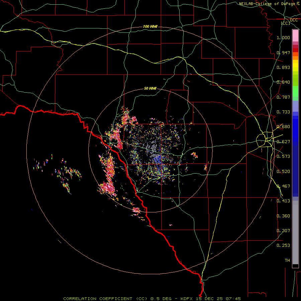
Task: Click the pink color band at legend top
Action: [295, 36]
